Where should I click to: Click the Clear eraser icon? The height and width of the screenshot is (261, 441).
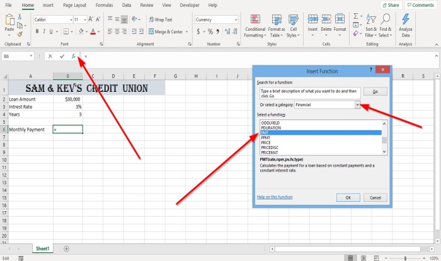click(x=355, y=34)
